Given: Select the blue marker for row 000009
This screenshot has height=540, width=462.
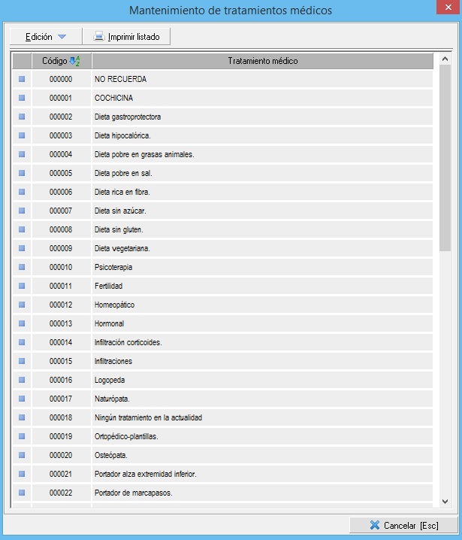Looking at the screenshot, I should [22, 248].
